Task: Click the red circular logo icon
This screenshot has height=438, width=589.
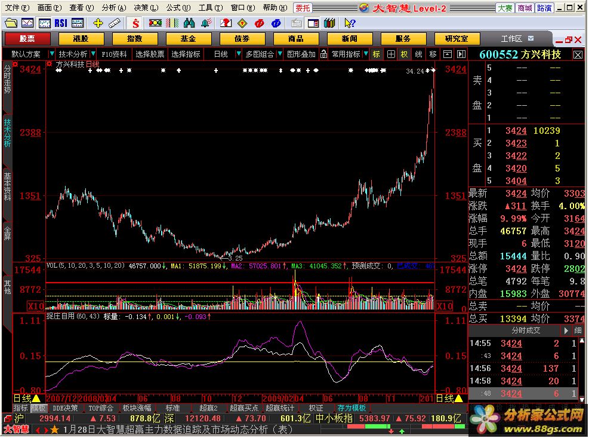Action: point(259,23)
